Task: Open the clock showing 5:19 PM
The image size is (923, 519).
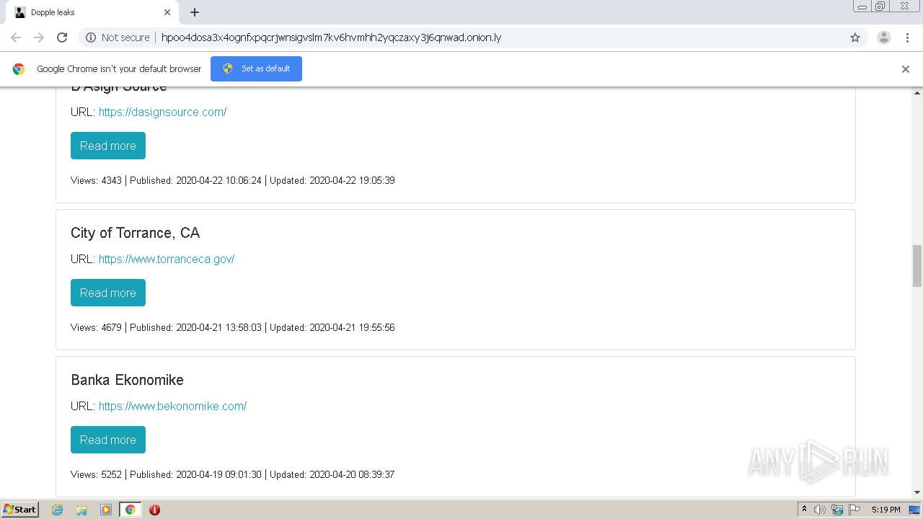Action: 886,510
